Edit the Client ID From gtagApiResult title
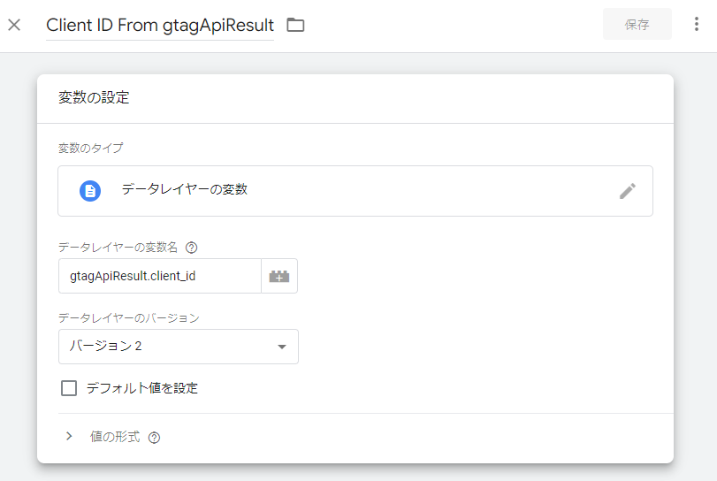The height and width of the screenshot is (481, 717). pos(160,25)
